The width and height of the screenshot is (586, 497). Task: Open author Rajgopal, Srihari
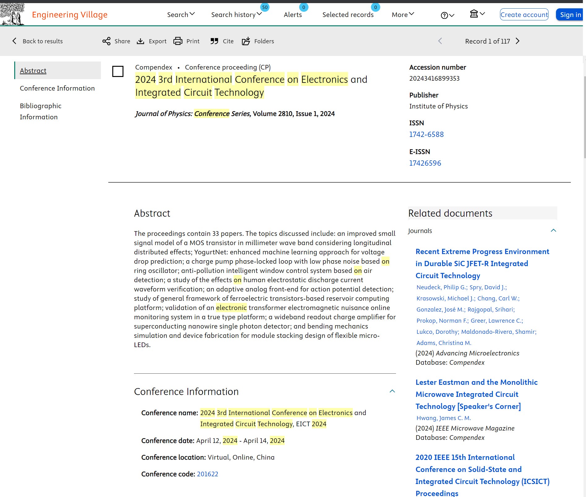490,309
